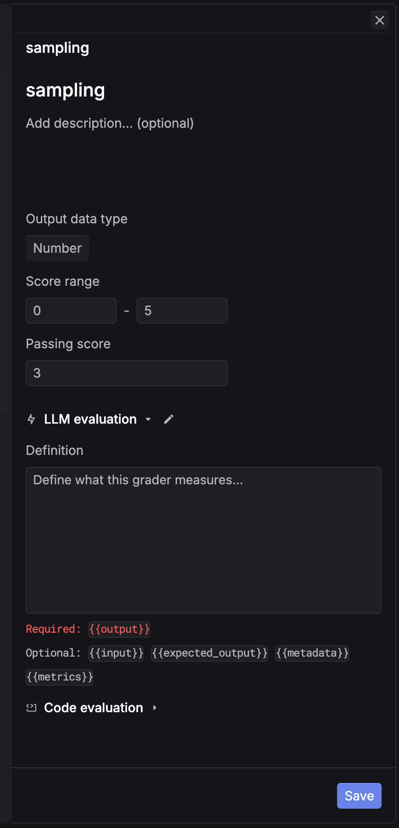Insert the required {{output}} variable chip

click(x=119, y=629)
